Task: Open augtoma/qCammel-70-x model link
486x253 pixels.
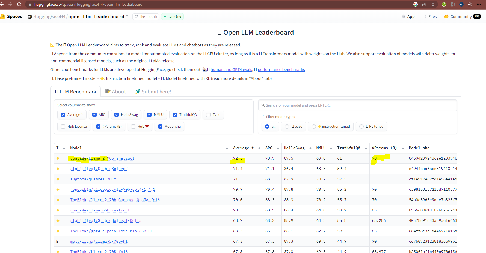Action: coord(93,179)
